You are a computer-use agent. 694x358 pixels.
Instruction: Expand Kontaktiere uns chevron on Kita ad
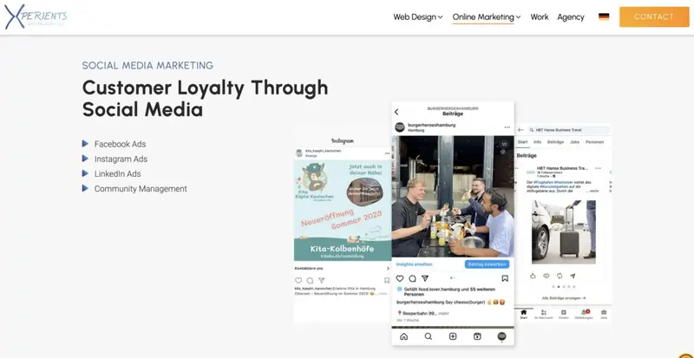(388, 268)
